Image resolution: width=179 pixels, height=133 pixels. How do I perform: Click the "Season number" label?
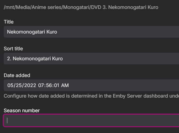coord(22,111)
